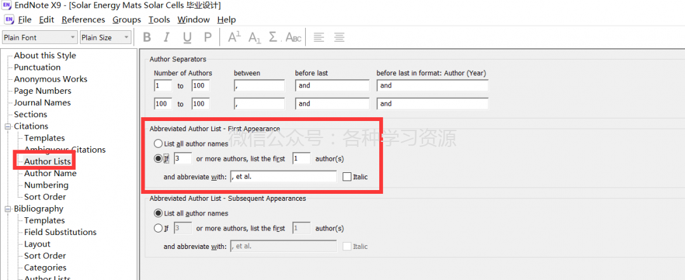Click EndNote X9 title bar icon

click(x=6, y=6)
